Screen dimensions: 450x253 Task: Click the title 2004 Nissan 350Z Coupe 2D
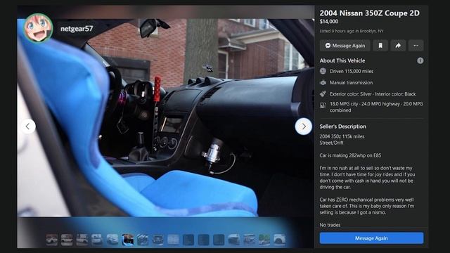point(369,13)
